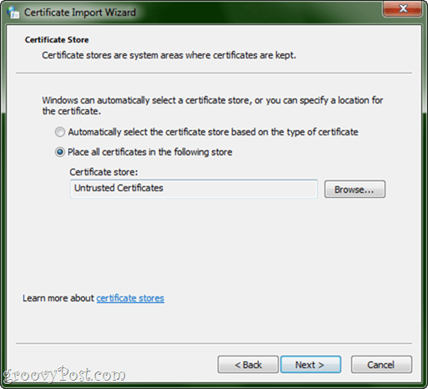Viewport: 428px width, 389px height.
Task: Open the Browse… store picker
Action: pyautogui.click(x=355, y=189)
